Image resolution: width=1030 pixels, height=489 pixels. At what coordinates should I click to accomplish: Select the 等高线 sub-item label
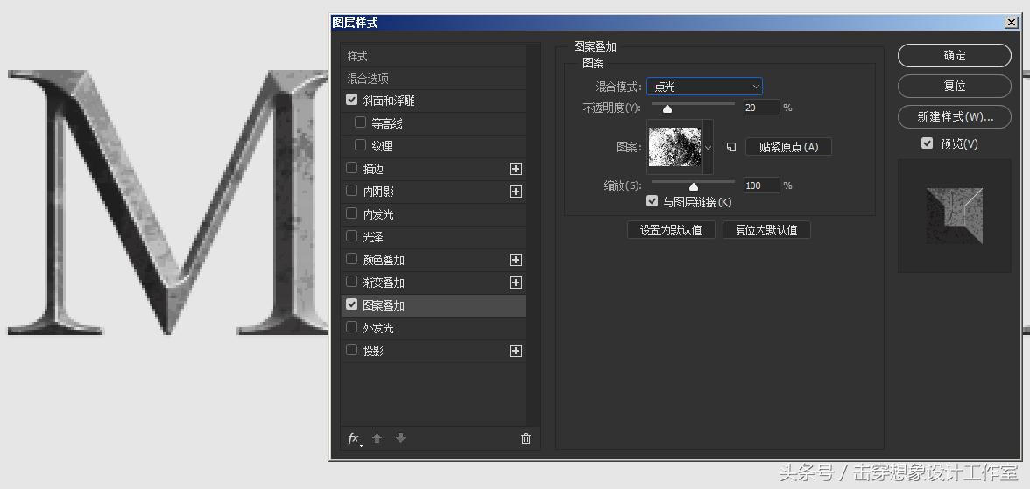(387, 123)
